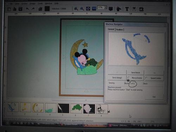This screenshot has width=176, height=132.
Task: Click the Redo arrow icon
Action: [x=33, y=9]
